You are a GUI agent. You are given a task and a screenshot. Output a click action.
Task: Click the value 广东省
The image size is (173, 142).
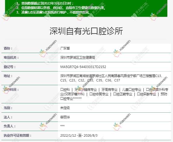65,48
